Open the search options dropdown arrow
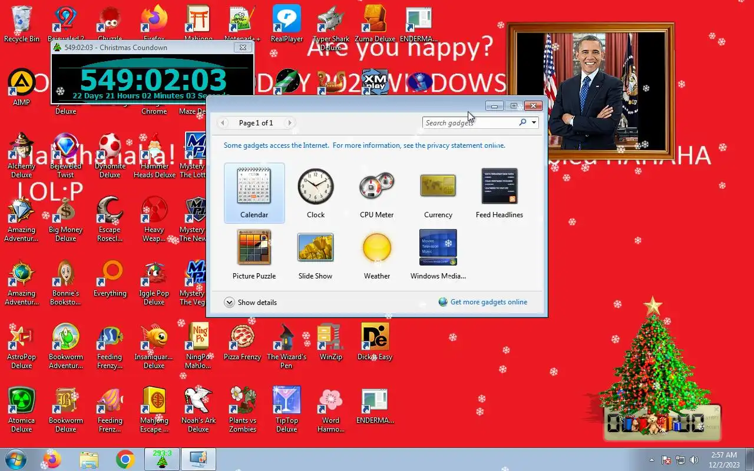 pyautogui.click(x=534, y=122)
